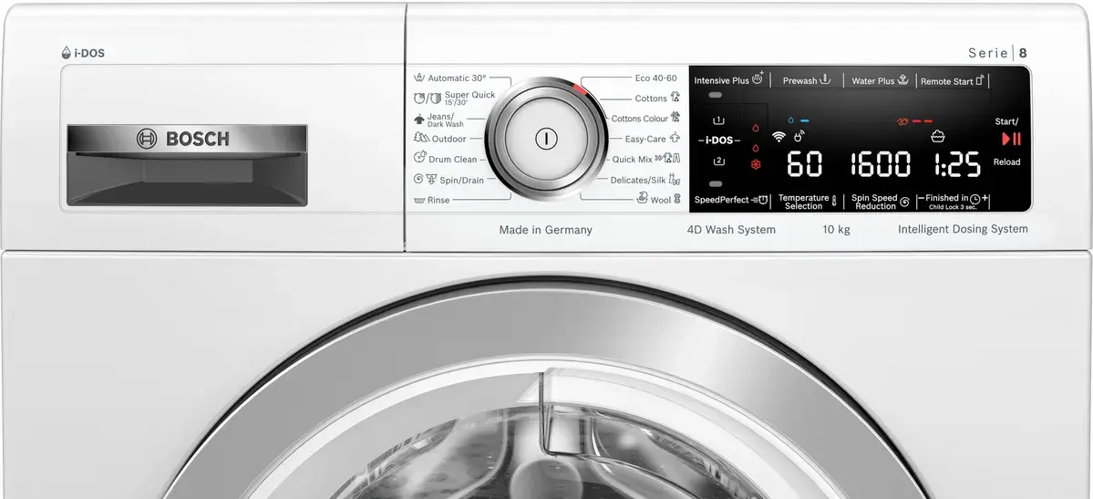Increase Finished in time with plus

985,198
